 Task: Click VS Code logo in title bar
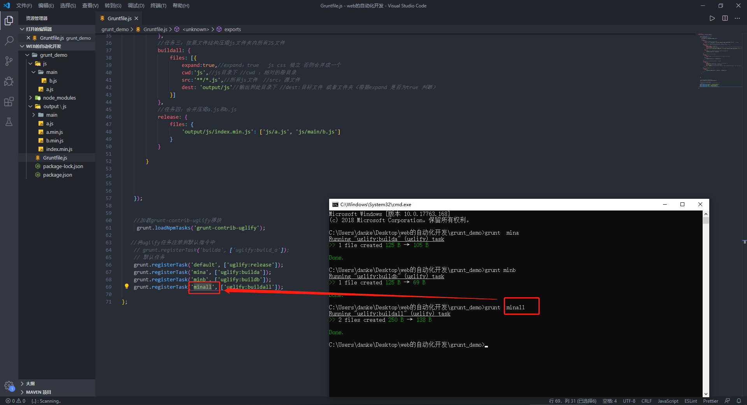7,5
